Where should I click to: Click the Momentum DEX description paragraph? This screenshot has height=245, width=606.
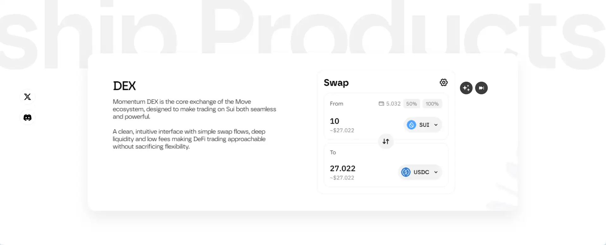click(194, 109)
